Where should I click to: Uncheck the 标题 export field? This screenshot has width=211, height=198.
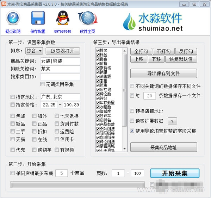98,55
